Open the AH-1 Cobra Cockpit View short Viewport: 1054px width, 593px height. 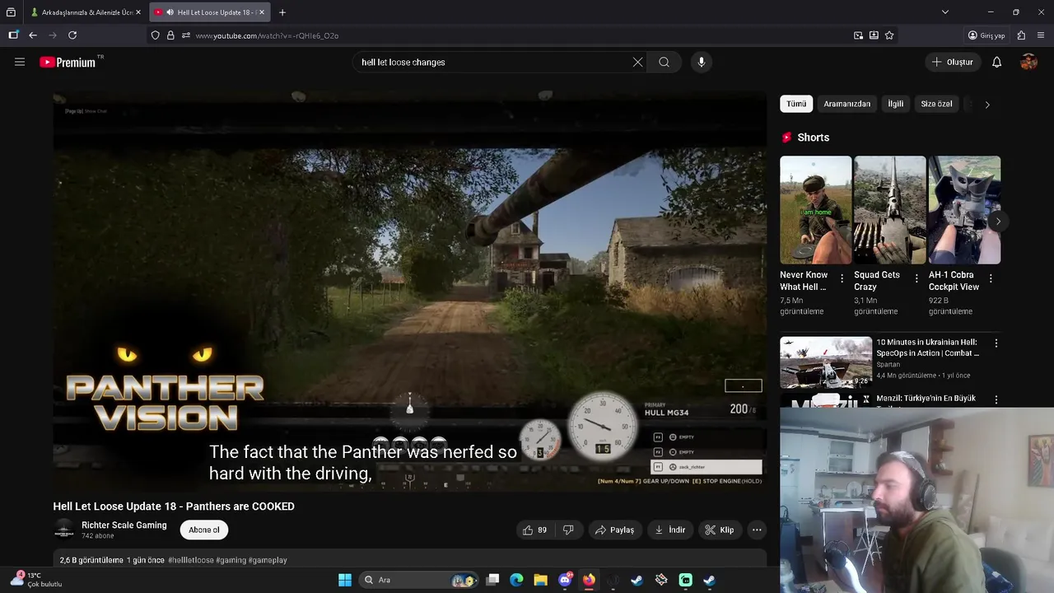coord(964,210)
